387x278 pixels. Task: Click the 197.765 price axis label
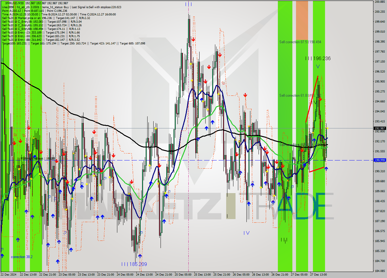[x=380, y=52]
